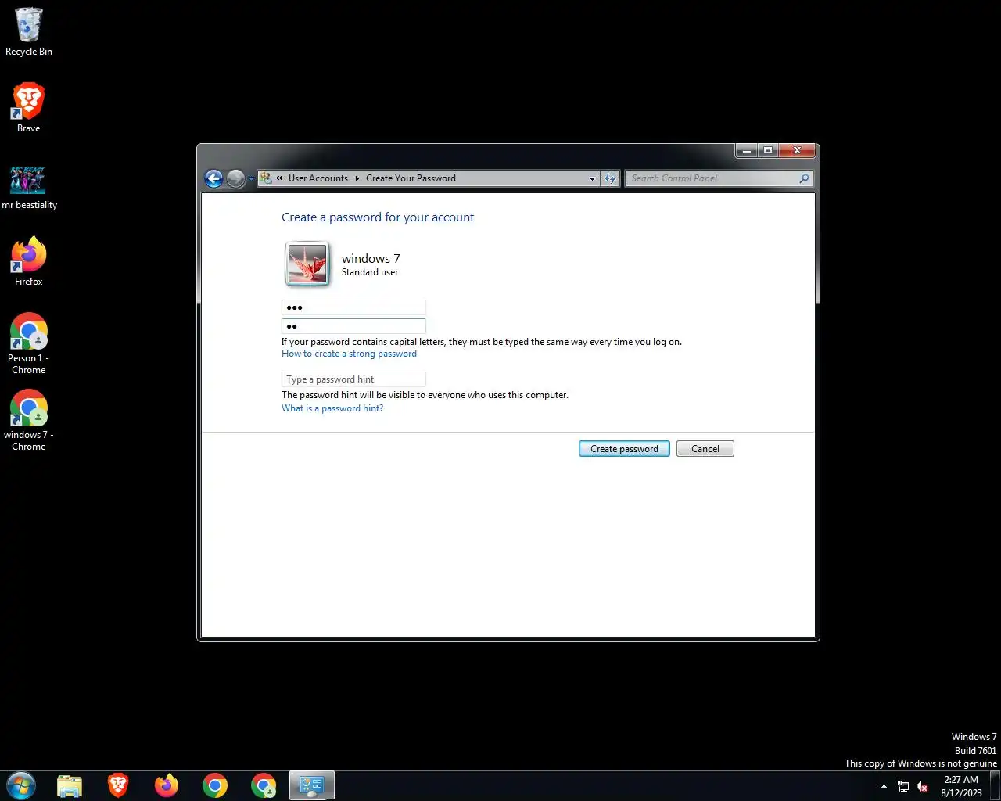Cancel the password creation
The height and width of the screenshot is (801, 1001).
[x=705, y=449]
